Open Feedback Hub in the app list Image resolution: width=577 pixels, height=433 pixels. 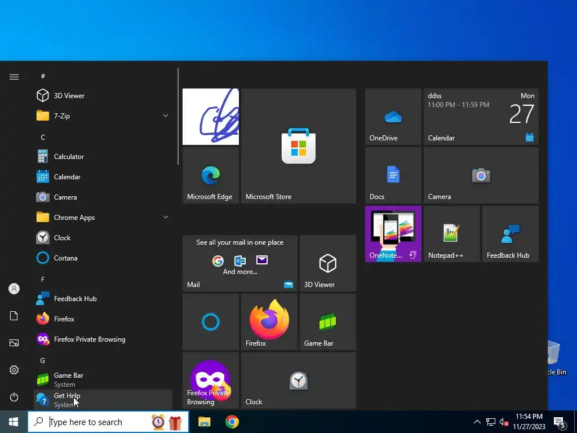(103, 299)
